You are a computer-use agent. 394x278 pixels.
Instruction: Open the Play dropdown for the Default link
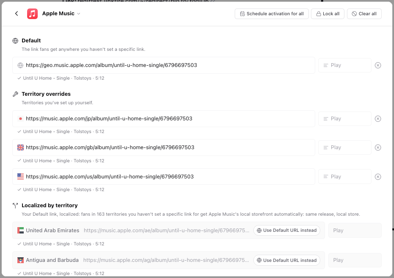[345, 65]
